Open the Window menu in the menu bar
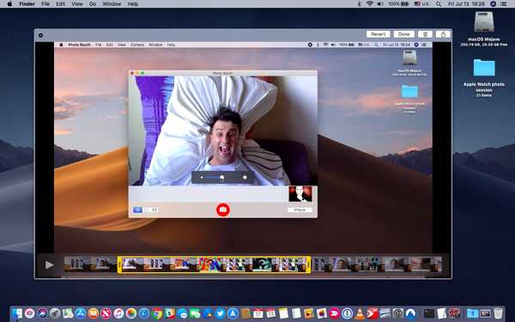The image size is (515, 322). (x=112, y=4)
